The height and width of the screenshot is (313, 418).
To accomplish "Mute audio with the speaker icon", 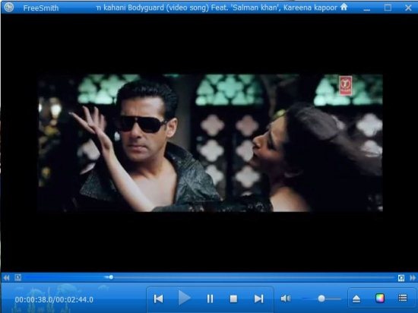I will (x=286, y=299).
